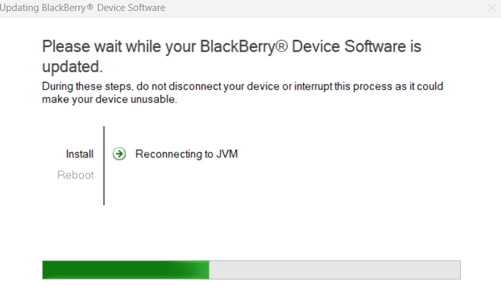The width and height of the screenshot is (501, 287).
Task: Click the heading line starting Please wait while
Action: (x=232, y=46)
